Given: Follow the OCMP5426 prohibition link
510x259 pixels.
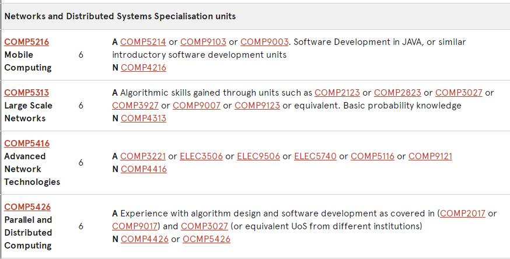Looking at the screenshot, I should point(206,239).
